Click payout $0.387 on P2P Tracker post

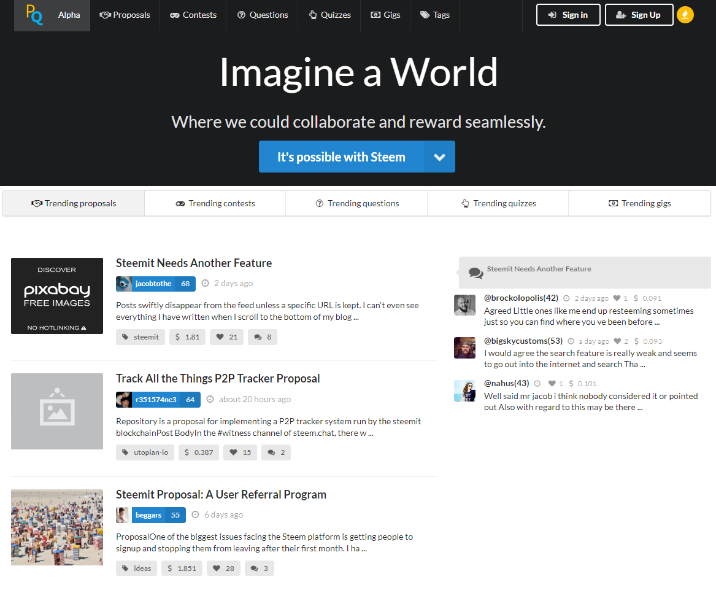[x=199, y=453]
